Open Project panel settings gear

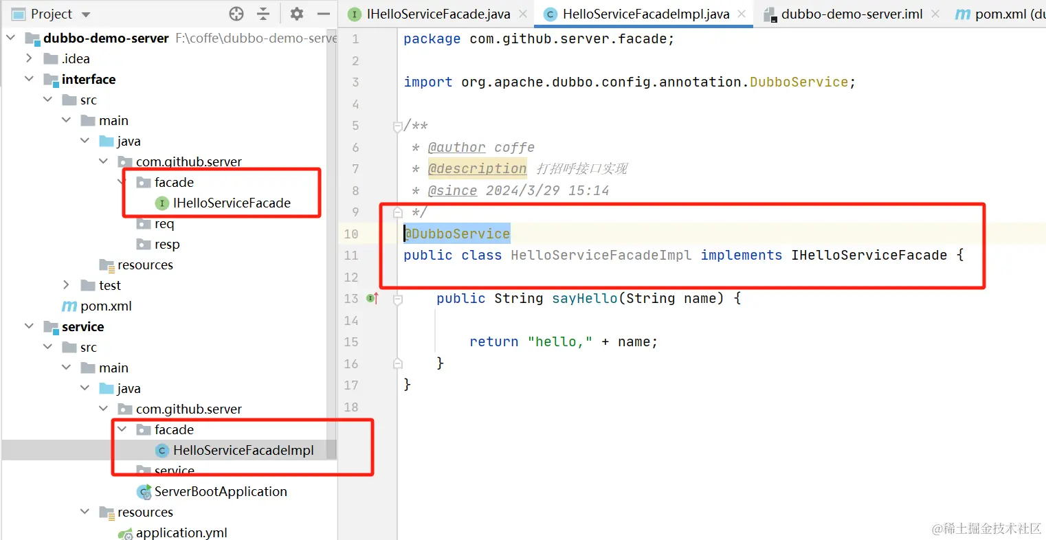pos(297,14)
